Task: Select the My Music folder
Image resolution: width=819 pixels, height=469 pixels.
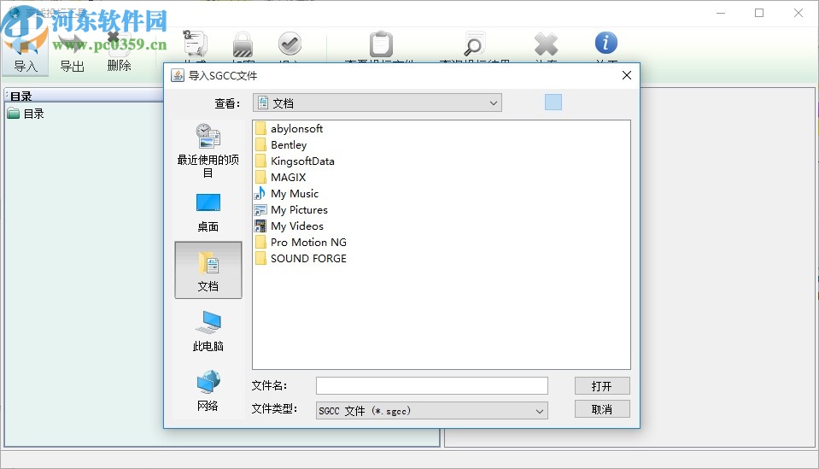Action: point(286,193)
